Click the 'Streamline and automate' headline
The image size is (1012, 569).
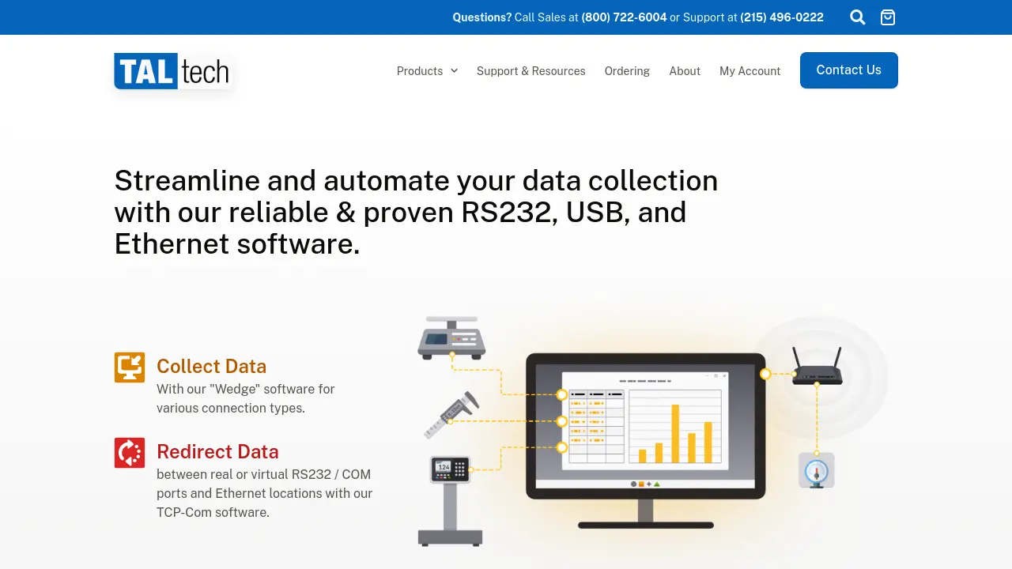point(417,213)
